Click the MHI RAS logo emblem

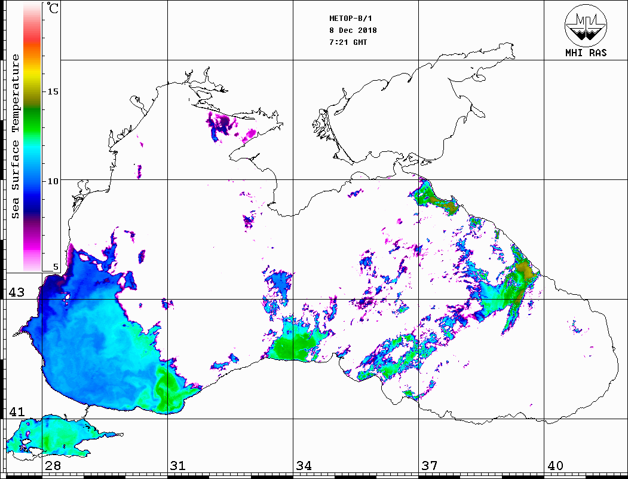click(586, 25)
